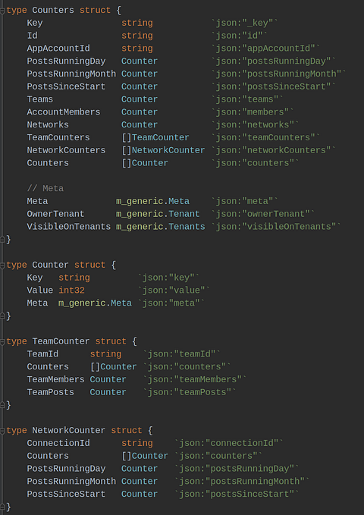Image resolution: width=364 pixels, height=515 pixels.
Task: Collapse the NetworkCounter struct fold marker
Action: click(x=2, y=431)
